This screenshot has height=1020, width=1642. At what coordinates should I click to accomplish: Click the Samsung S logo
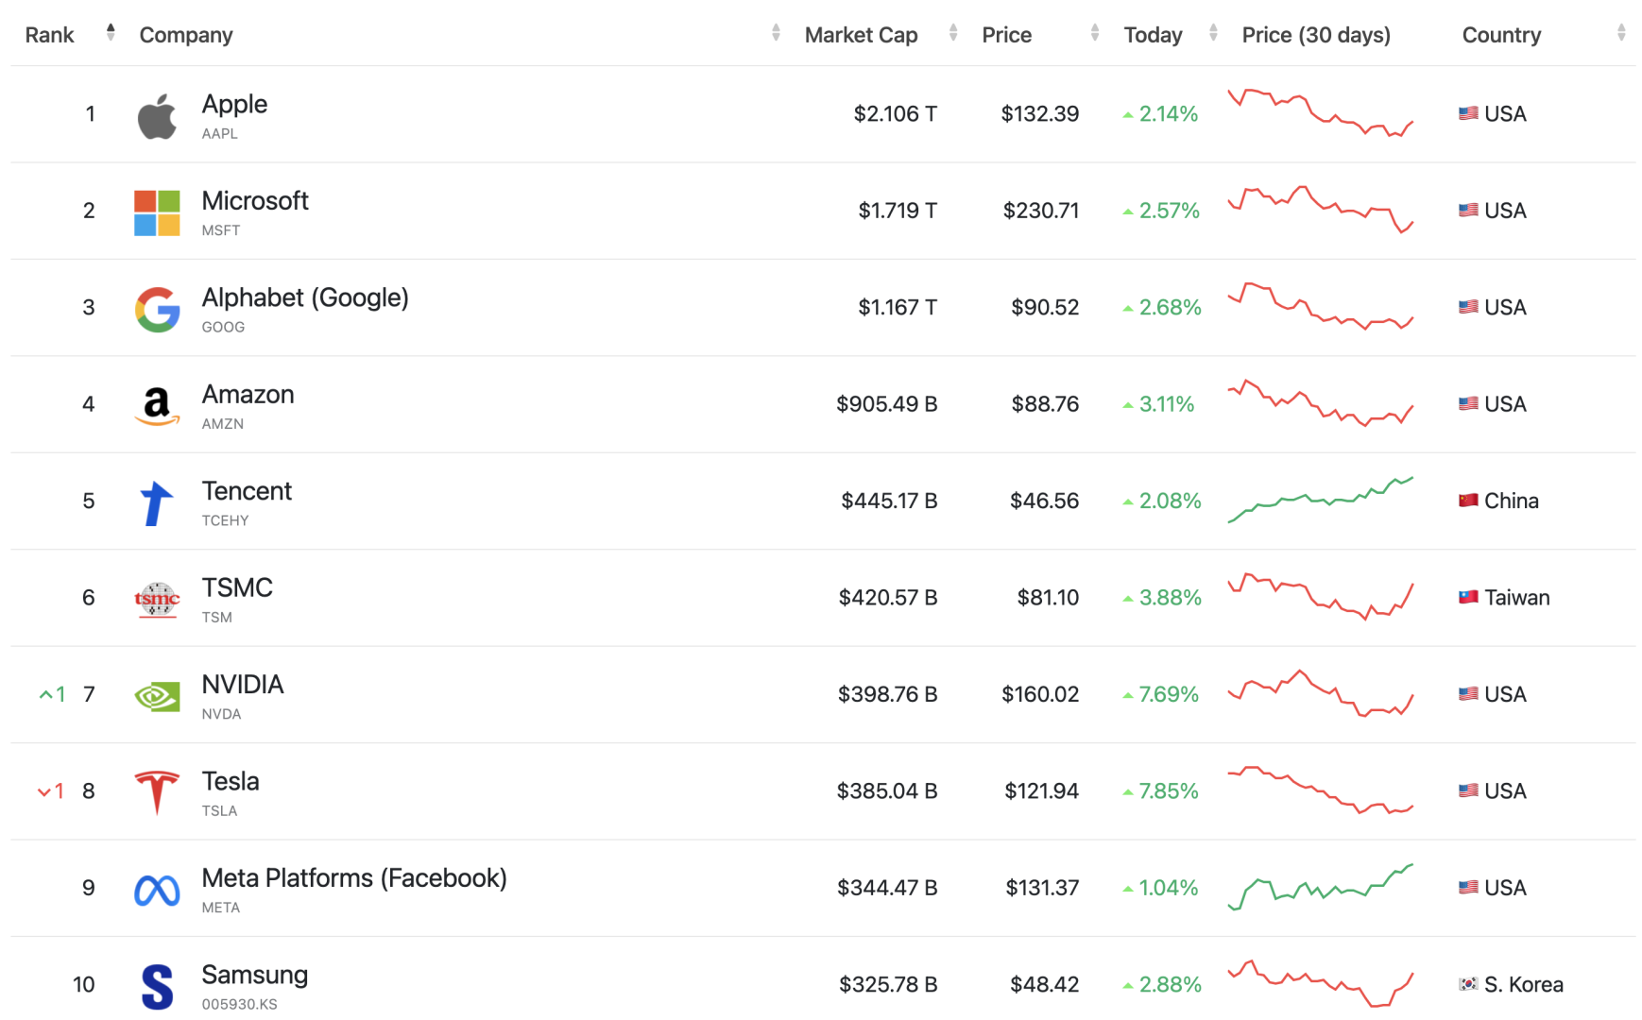[157, 987]
